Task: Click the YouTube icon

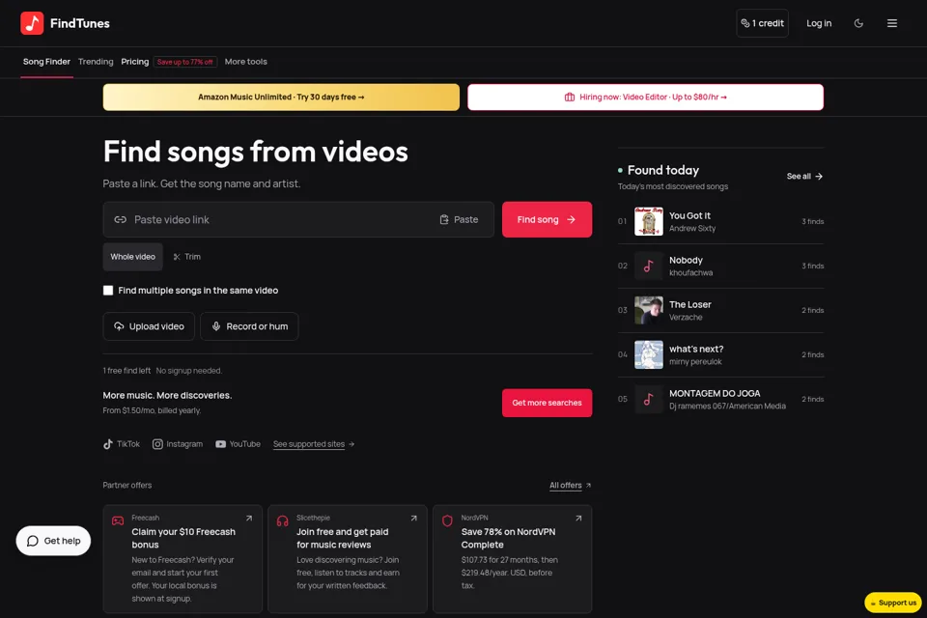Action: [220, 444]
